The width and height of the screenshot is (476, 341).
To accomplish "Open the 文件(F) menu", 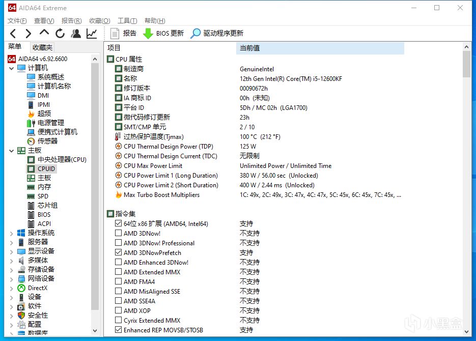I will coord(17,21).
